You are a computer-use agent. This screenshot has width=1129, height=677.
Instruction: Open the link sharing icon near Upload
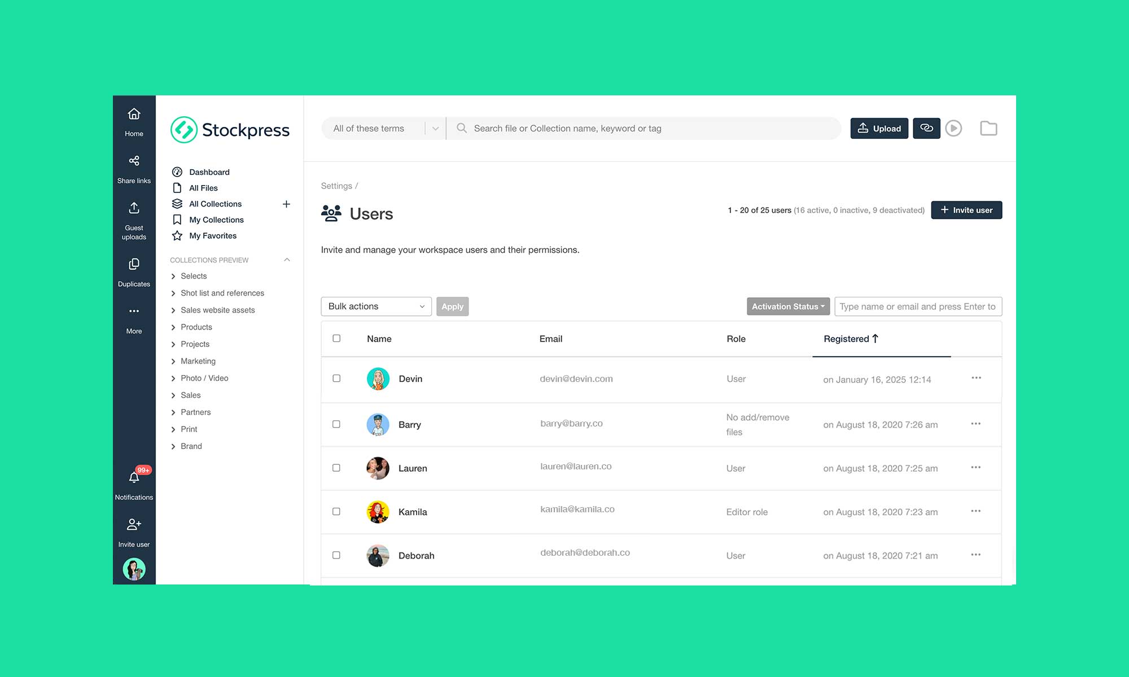926,128
